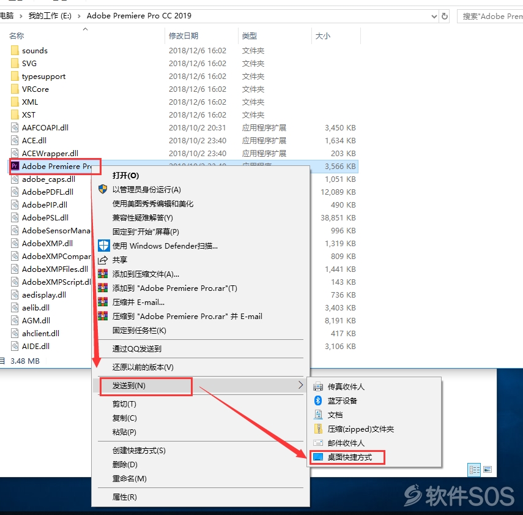Switch to large thumbnails view layout
The height and width of the screenshot is (515, 523).
pos(488,470)
